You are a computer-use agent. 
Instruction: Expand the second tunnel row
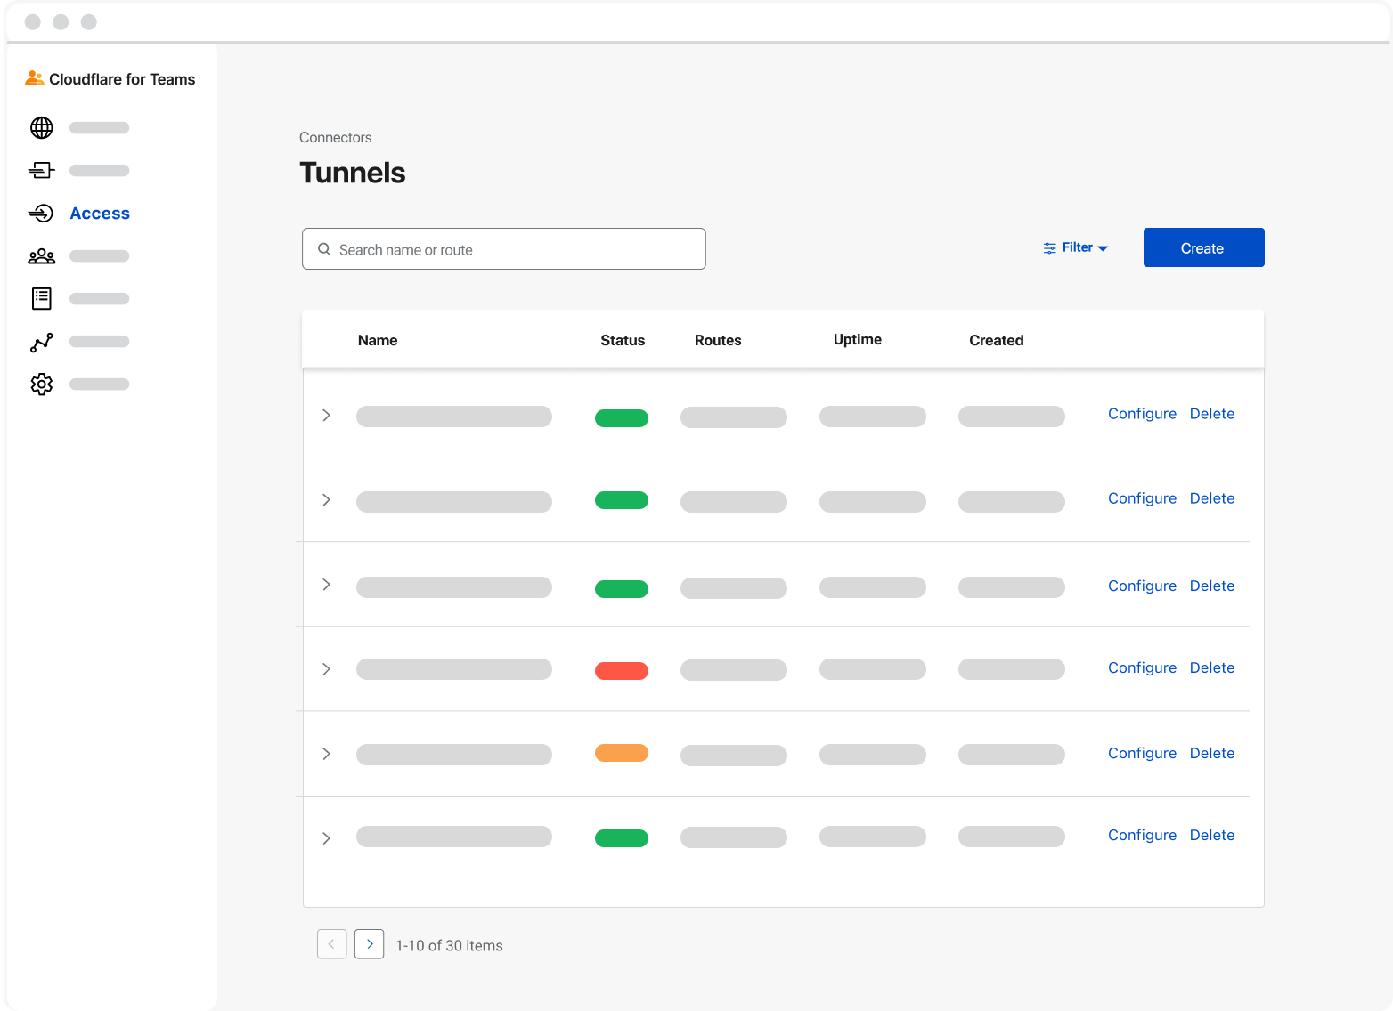pos(326,500)
